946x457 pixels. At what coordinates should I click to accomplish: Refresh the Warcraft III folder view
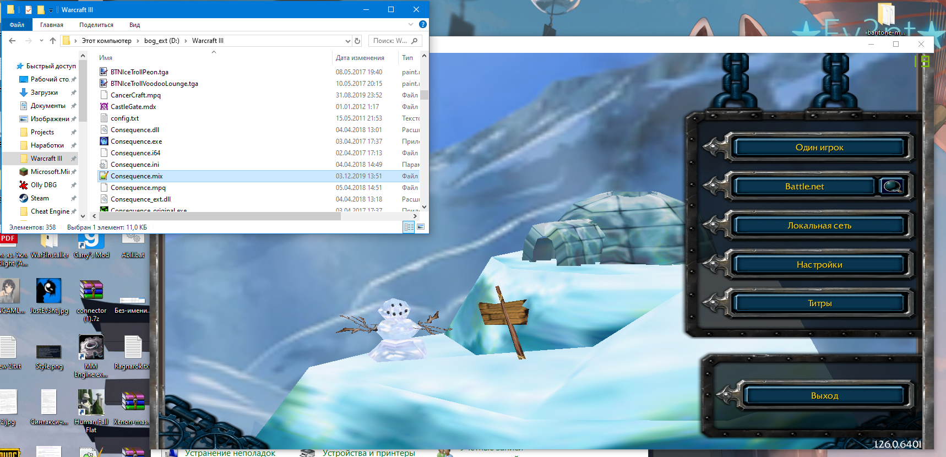357,41
